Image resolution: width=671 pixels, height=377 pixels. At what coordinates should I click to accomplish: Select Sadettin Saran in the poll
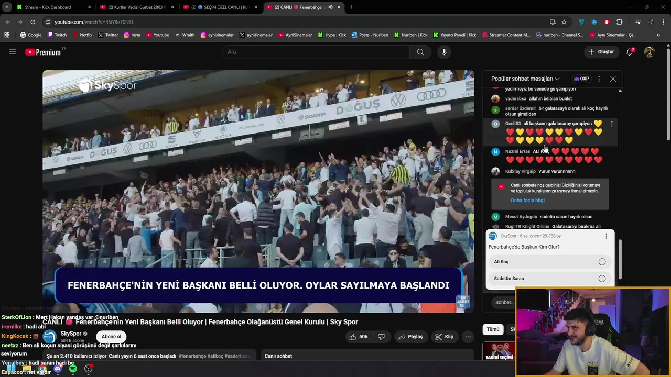[549, 279]
